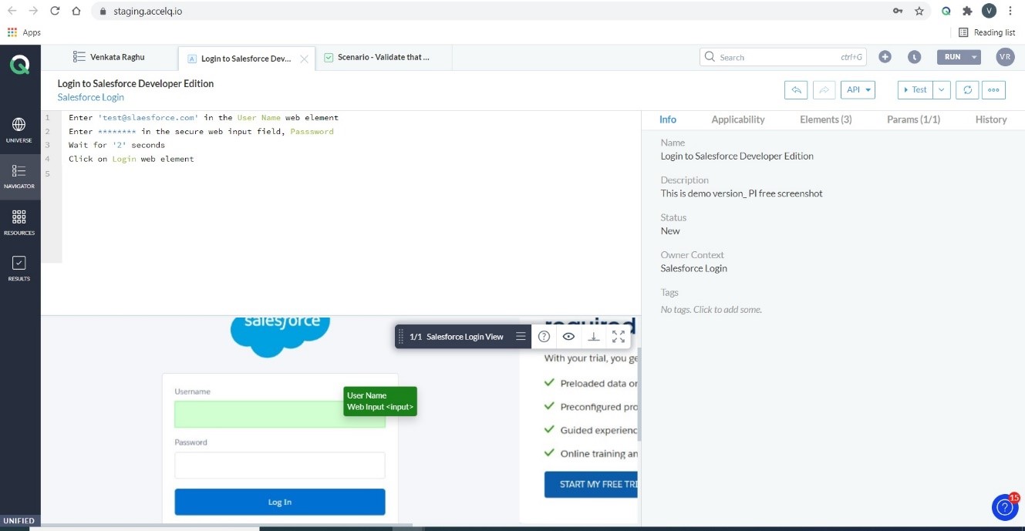Toggle the eye visibility in view toolbar
This screenshot has height=531, width=1025.
(568, 337)
